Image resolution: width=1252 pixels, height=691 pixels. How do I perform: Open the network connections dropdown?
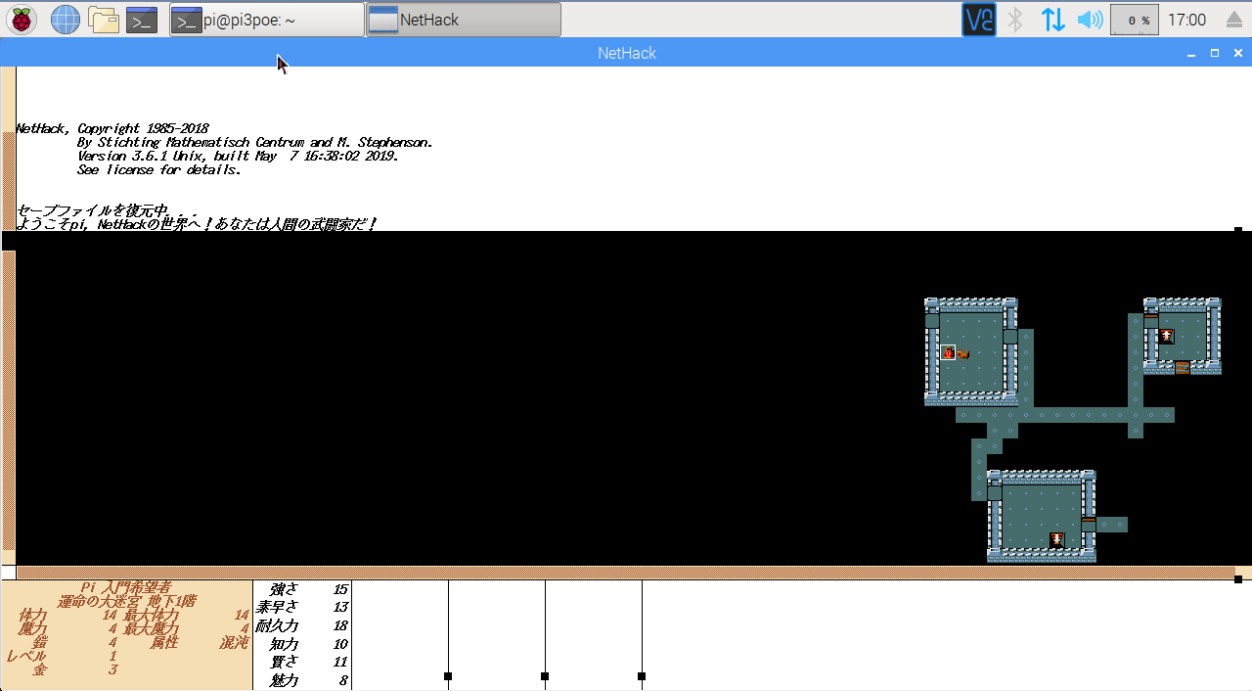coord(1052,19)
